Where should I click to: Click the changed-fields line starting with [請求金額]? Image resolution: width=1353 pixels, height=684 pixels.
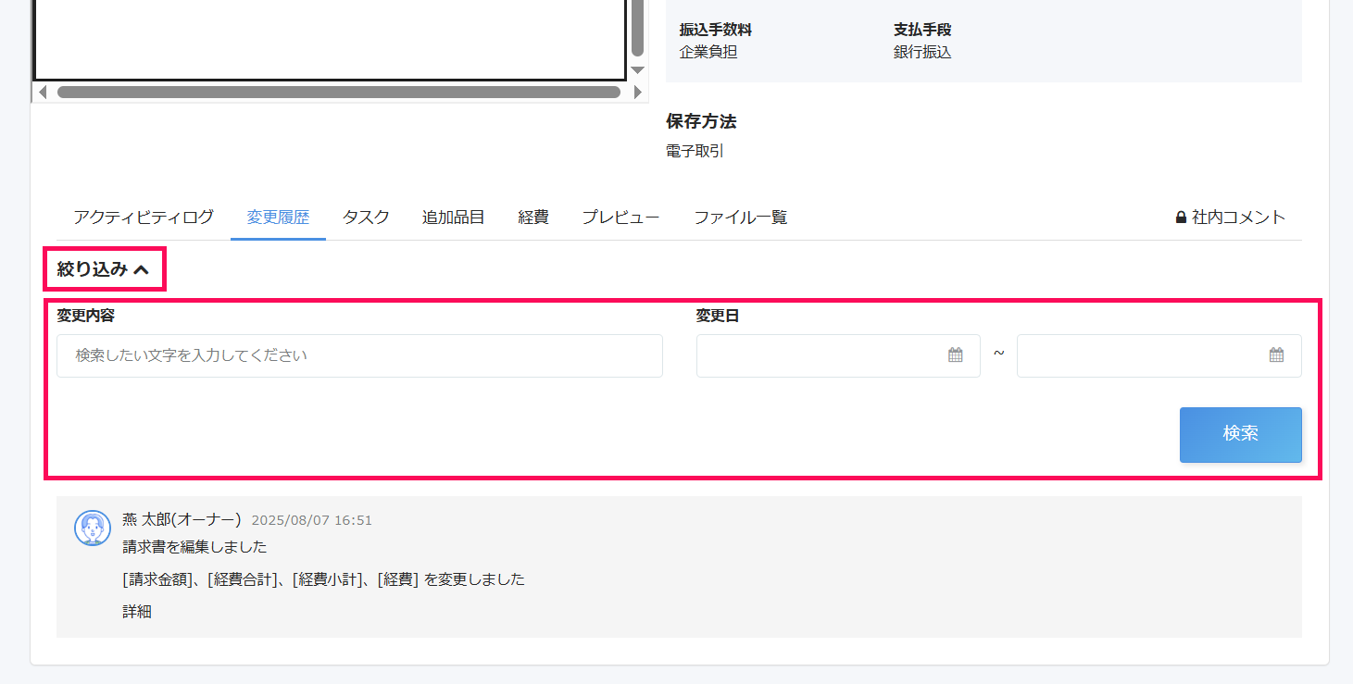323,579
